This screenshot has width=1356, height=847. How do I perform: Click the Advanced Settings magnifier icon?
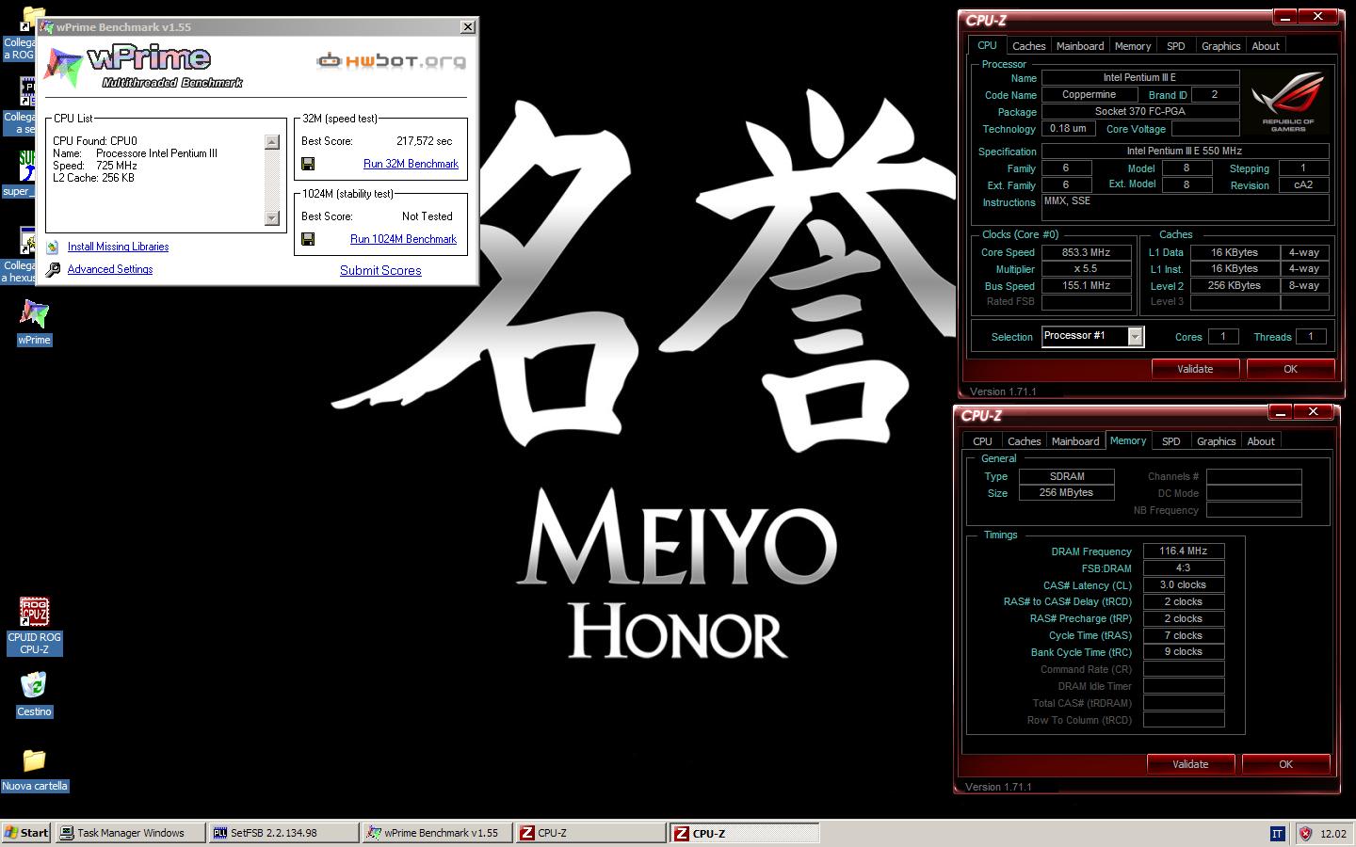pyautogui.click(x=54, y=269)
